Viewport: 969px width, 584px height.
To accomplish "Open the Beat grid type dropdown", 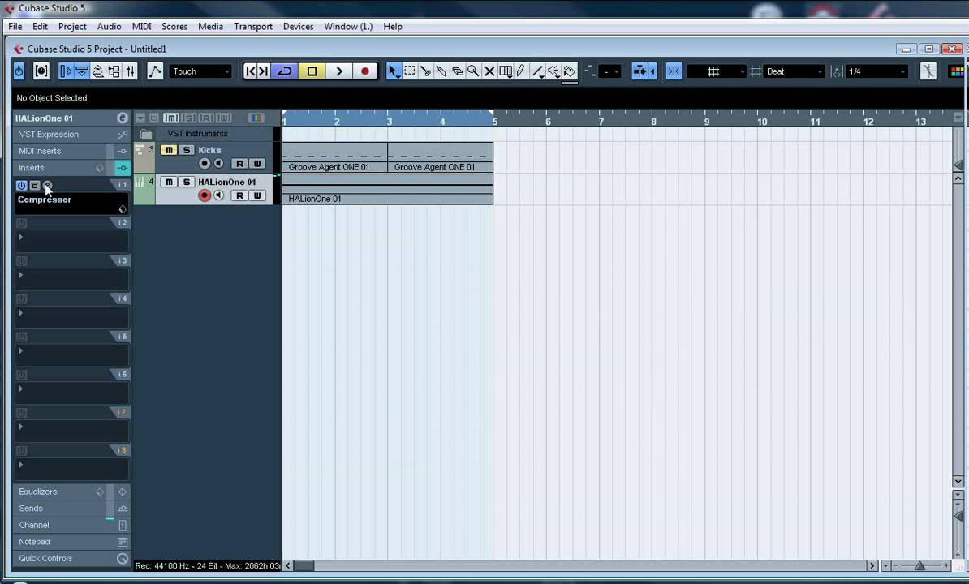I will 795,71.
